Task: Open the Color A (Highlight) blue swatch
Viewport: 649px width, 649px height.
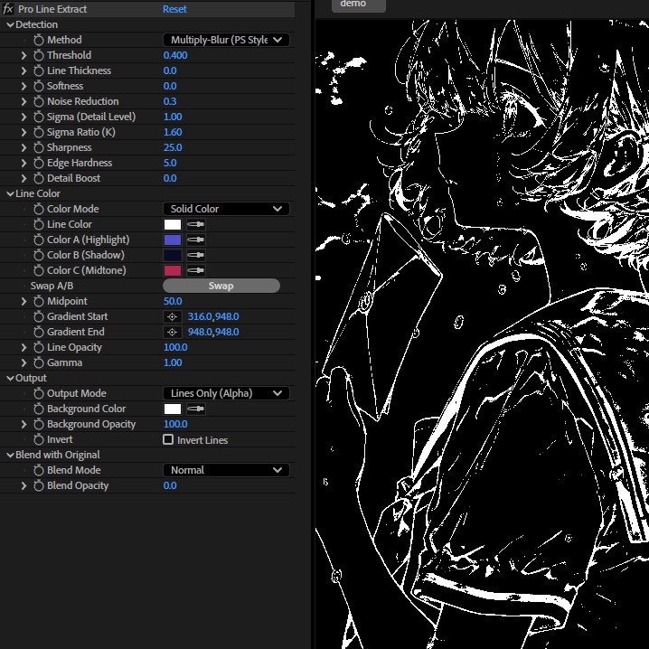Action: tap(173, 240)
